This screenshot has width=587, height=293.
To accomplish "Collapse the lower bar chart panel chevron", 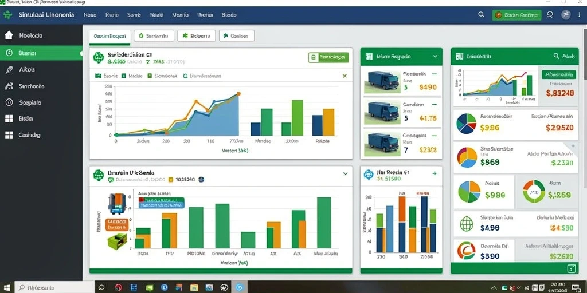I will [x=345, y=174].
